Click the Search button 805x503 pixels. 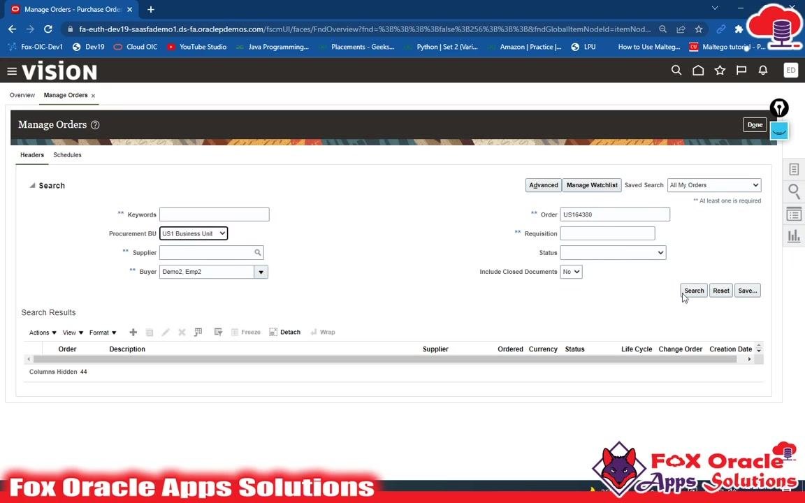pos(694,291)
